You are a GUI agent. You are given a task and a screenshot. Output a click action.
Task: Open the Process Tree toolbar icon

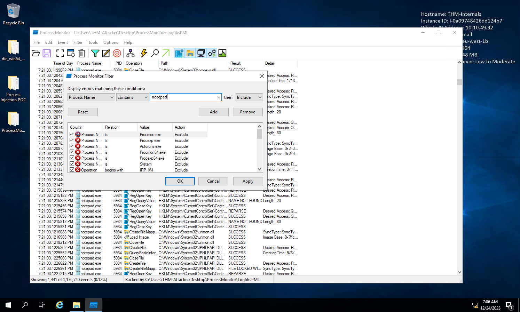[x=131, y=53]
